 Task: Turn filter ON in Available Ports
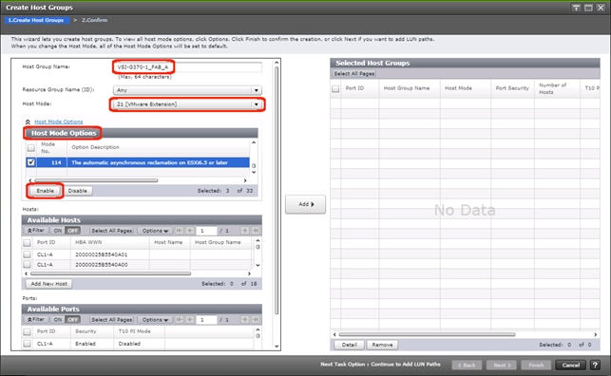pos(58,320)
